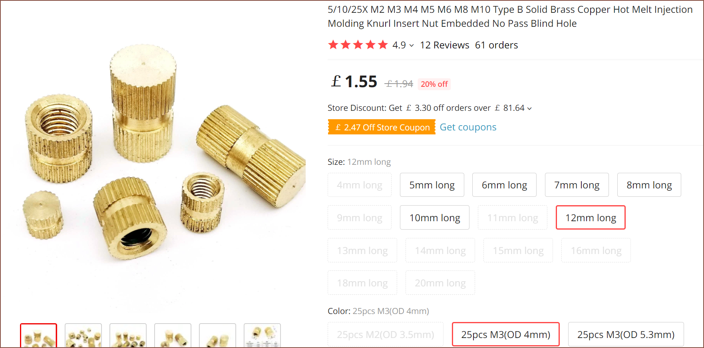Select the fifth product thumbnail
The image size is (704, 348).
(217, 336)
